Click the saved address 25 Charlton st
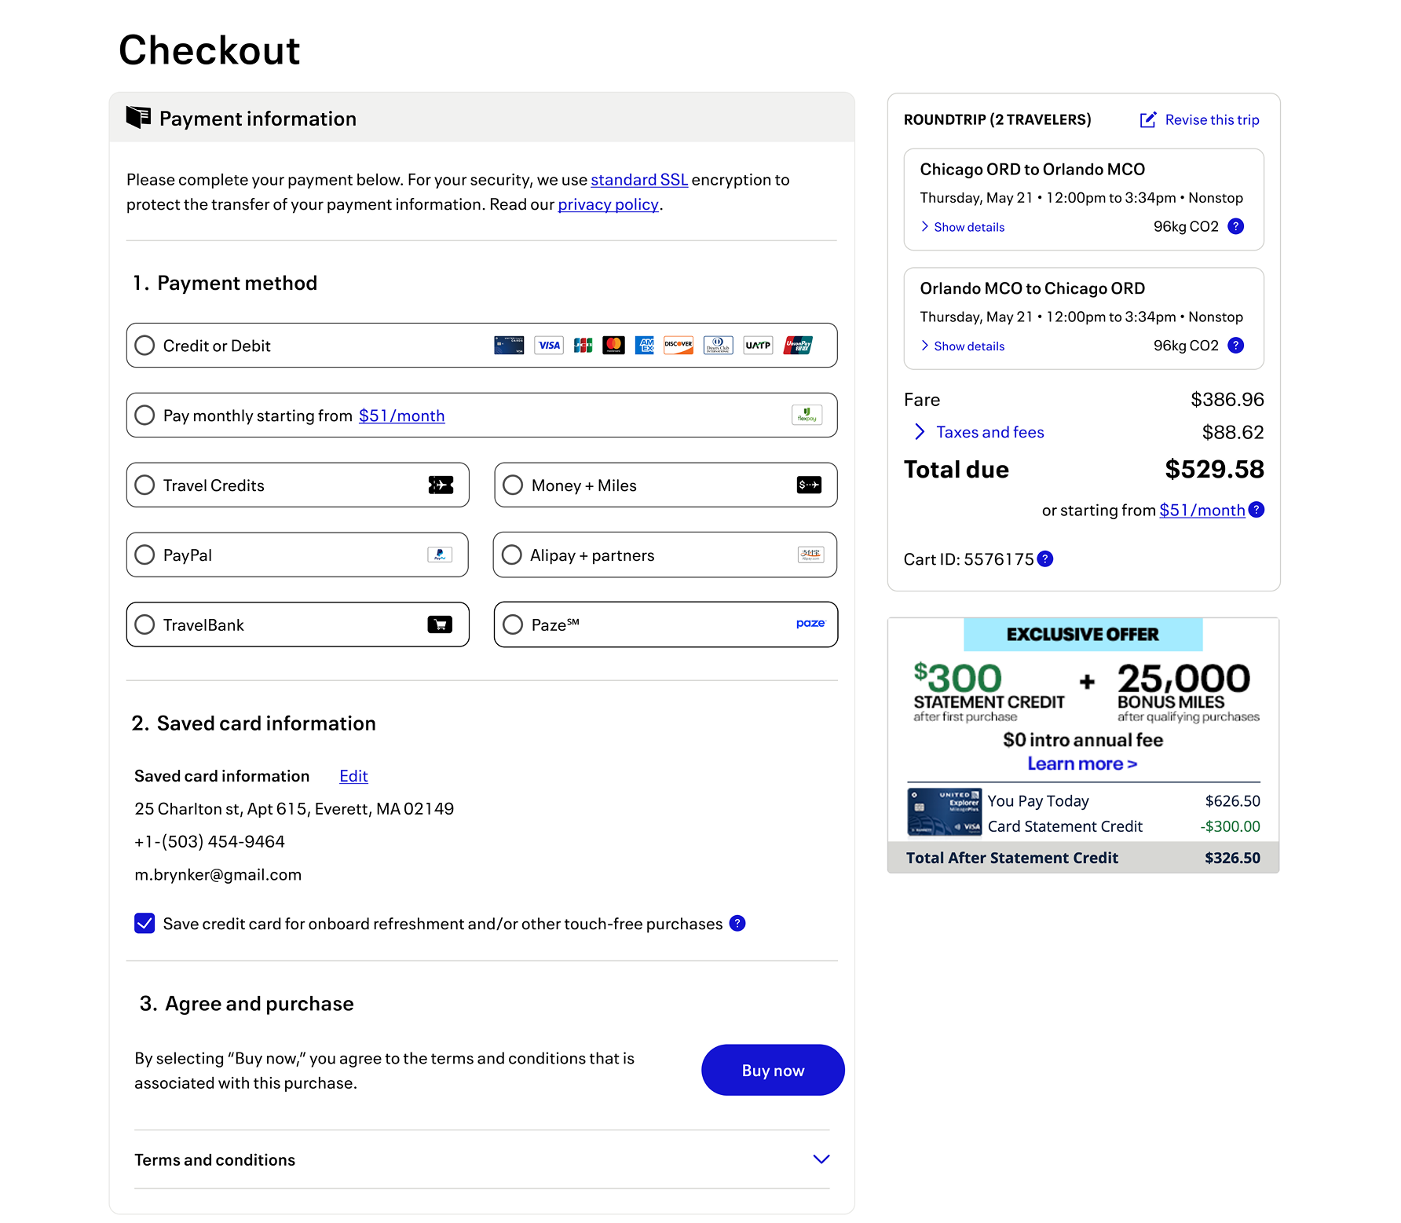1401x1223 pixels. coord(294,808)
